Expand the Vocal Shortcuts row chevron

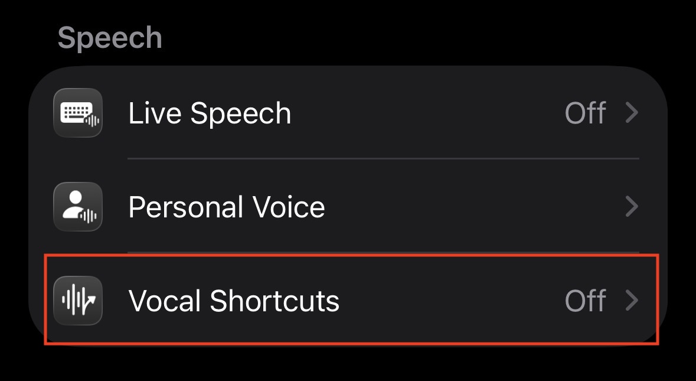click(x=633, y=301)
